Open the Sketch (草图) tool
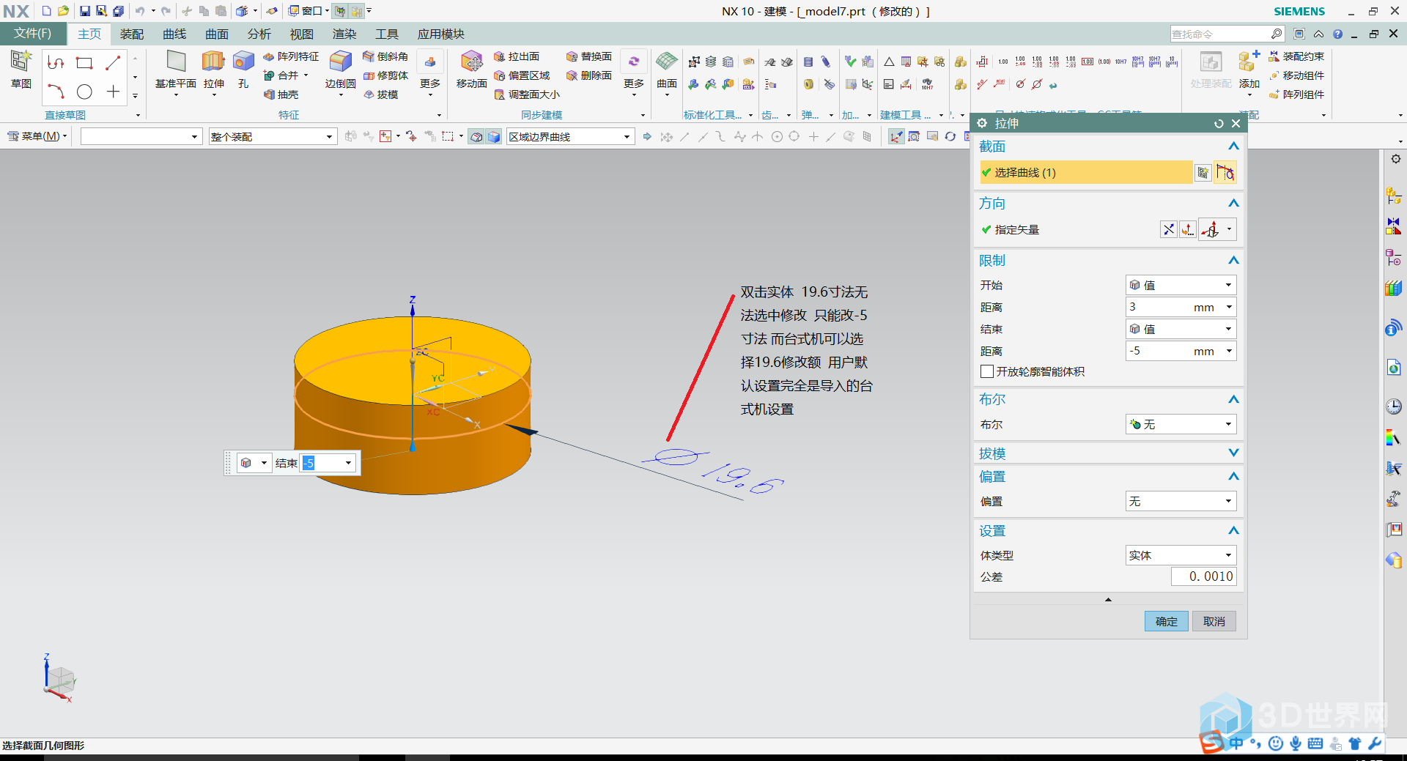This screenshot has height=761, width=1407. click(x=21, y=69)
